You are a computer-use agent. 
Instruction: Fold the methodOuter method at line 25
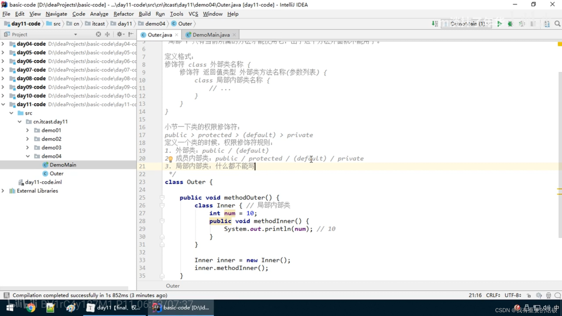click(162, 198)
